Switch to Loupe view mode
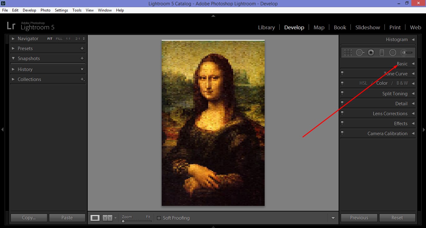The width and height of the screenshot is (426, 228). (x=95, y=218)
